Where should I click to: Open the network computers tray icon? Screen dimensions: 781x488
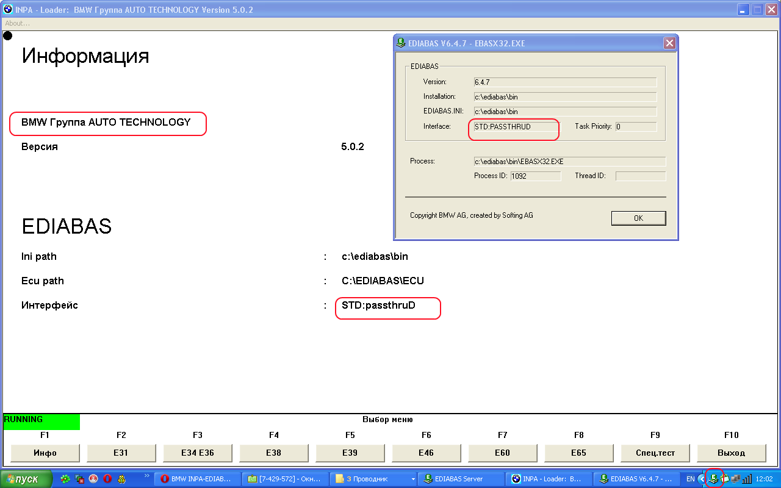[x=735, y=479]
